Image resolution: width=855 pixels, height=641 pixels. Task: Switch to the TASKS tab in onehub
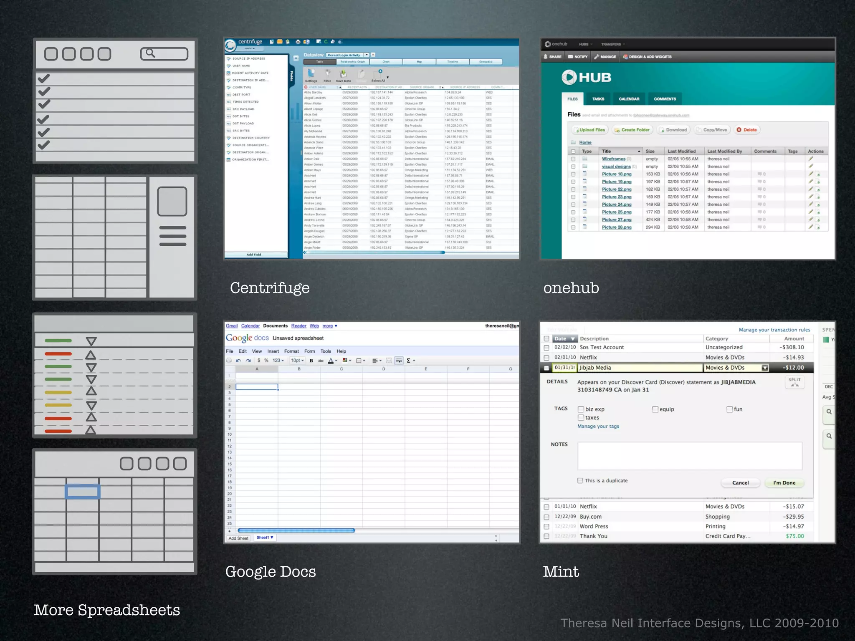[598, 99]
